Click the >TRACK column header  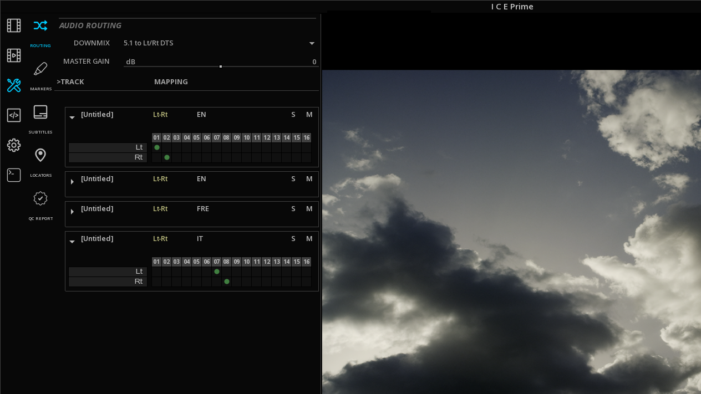click(x=70, y=82)
